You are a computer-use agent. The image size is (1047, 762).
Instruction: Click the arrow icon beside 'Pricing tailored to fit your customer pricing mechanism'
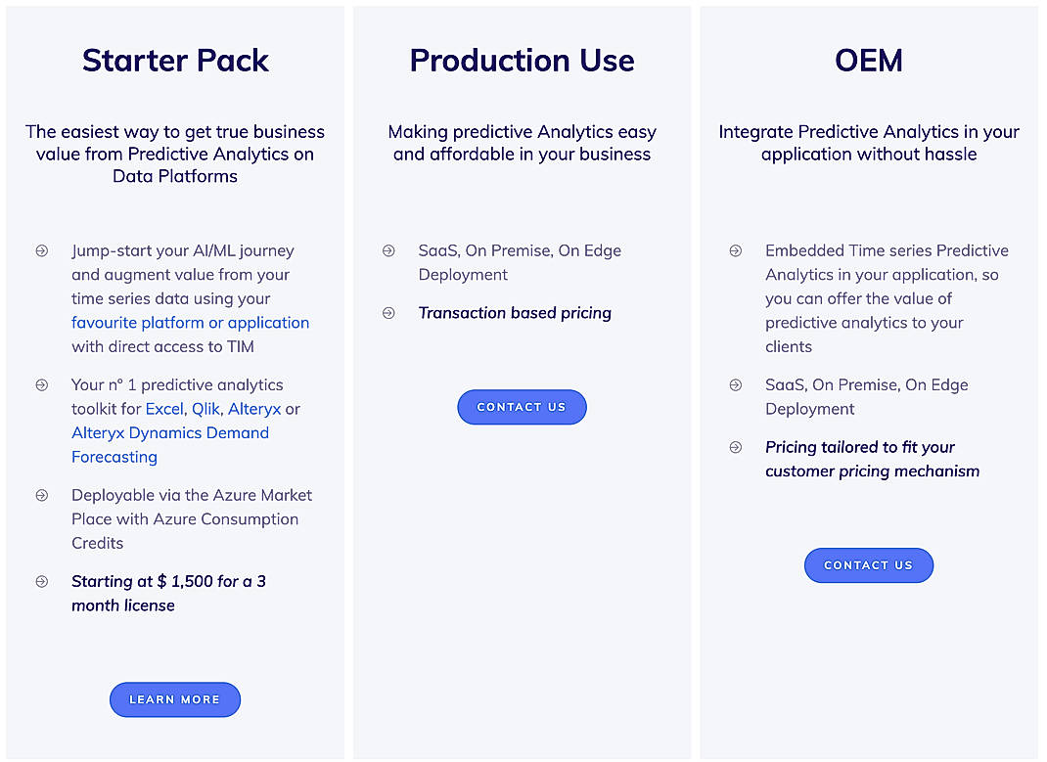pyautogui.click(x=735, y=447)
